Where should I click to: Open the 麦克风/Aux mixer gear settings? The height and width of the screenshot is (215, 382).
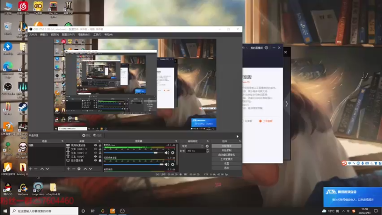(173, 152)
